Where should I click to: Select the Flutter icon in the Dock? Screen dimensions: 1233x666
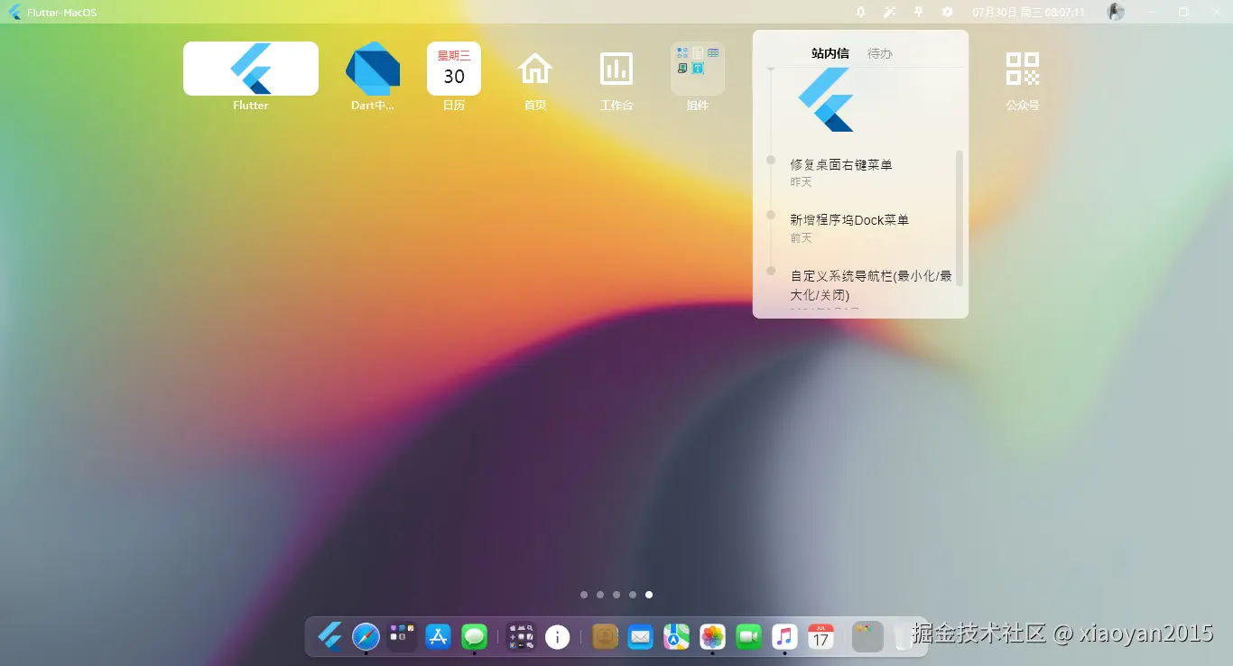coord(329,637)
